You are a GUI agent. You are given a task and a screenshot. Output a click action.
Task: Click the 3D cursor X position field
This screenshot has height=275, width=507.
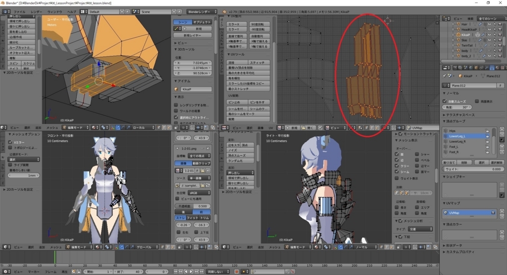tap(193, 63)
